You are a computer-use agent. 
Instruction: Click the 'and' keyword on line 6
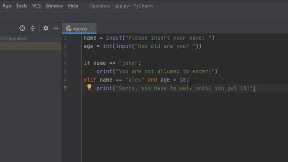click(x=152, y=80)
